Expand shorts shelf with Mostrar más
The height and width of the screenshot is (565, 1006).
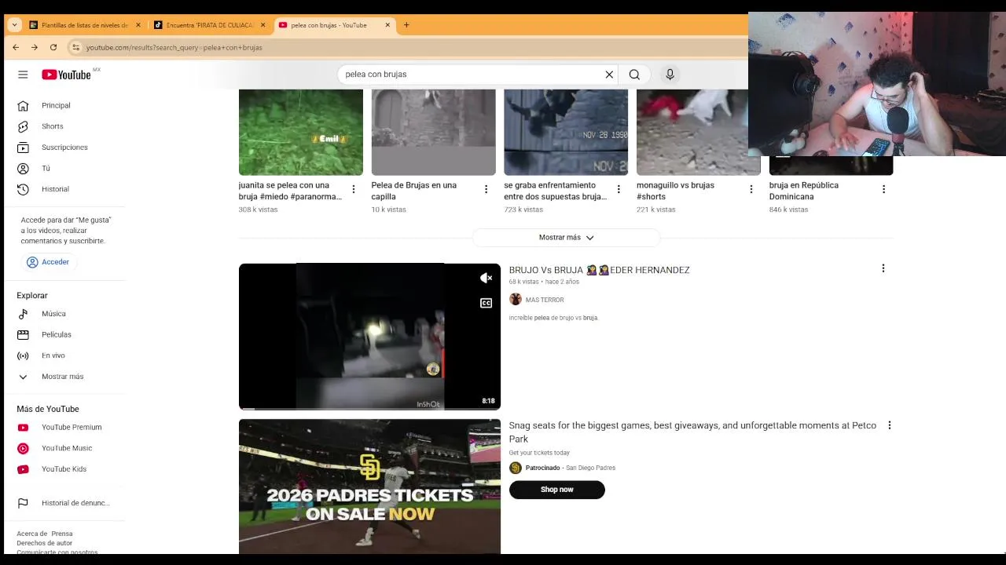[566, 237]
